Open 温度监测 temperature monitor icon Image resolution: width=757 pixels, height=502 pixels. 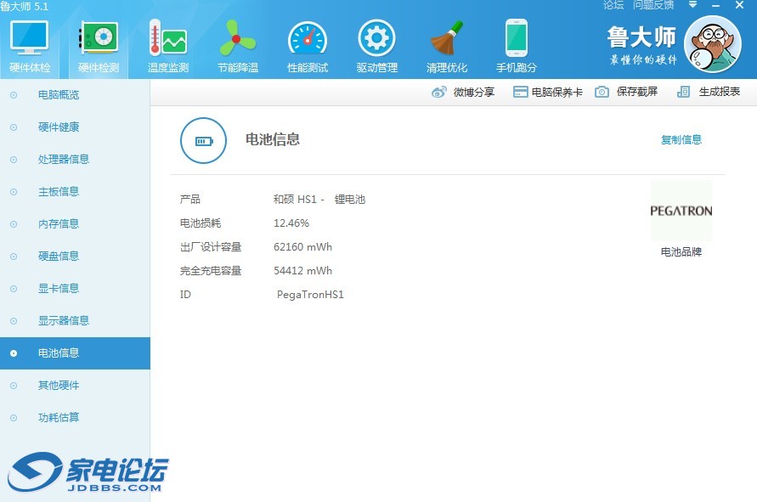[x=168, y=37]
